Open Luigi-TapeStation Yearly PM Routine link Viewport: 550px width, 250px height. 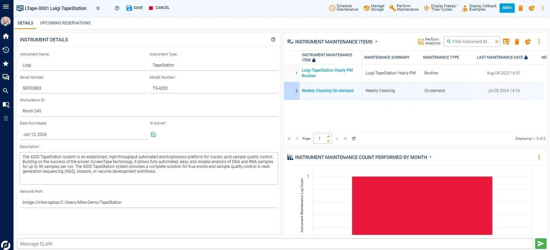[x=327, y=73]
